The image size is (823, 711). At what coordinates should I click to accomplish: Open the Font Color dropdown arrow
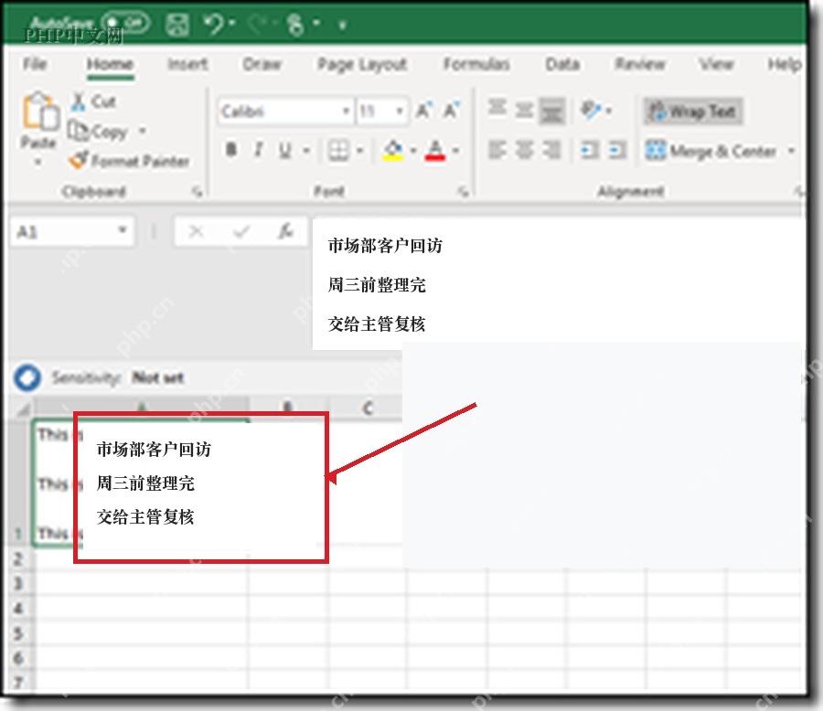point(455,151)
